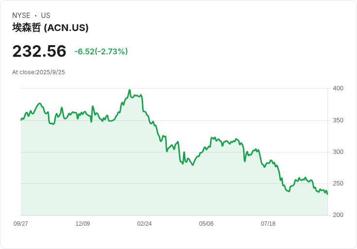Select the 09/27 date on the x-axis
This screenshot has width=357, height=249.
[21, 224]
